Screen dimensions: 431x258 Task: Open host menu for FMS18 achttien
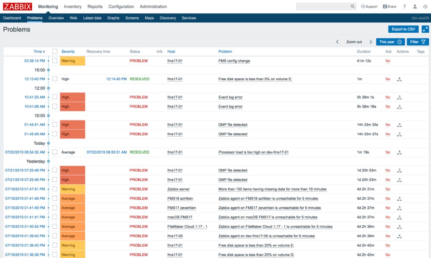click(180, 199)
